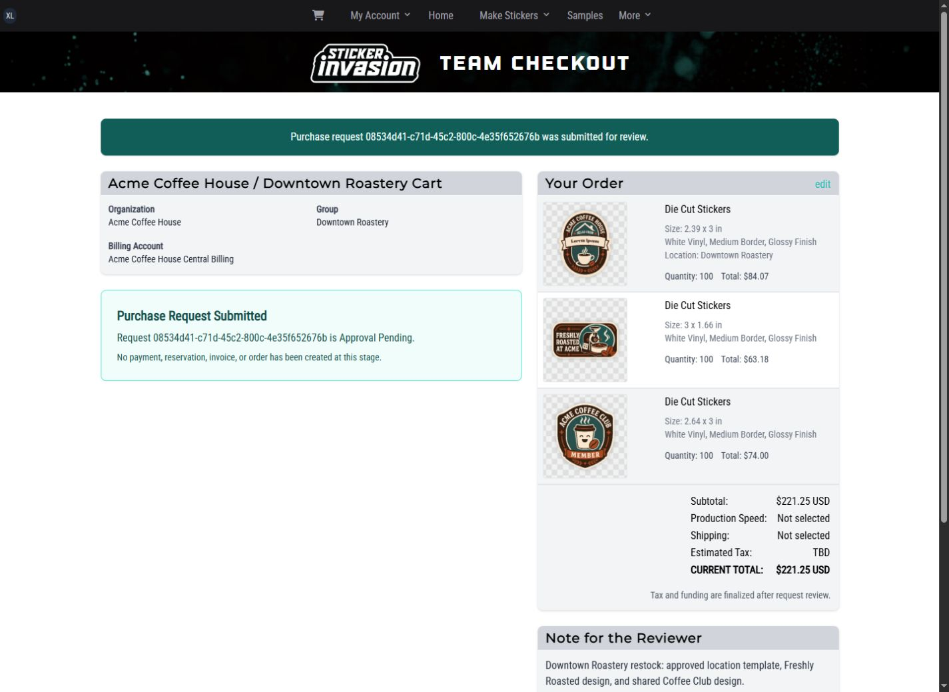Click the 'Note for the Reviewer' heading

(623, 638)
